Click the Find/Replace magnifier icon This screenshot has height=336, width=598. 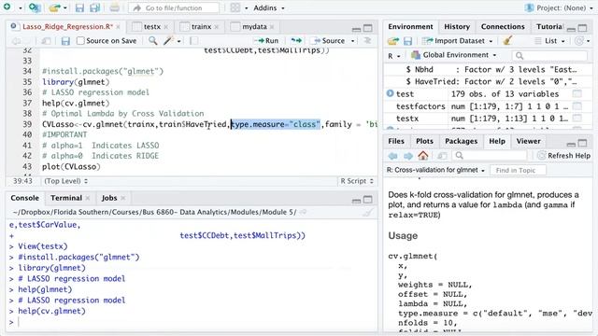point(153,40)
